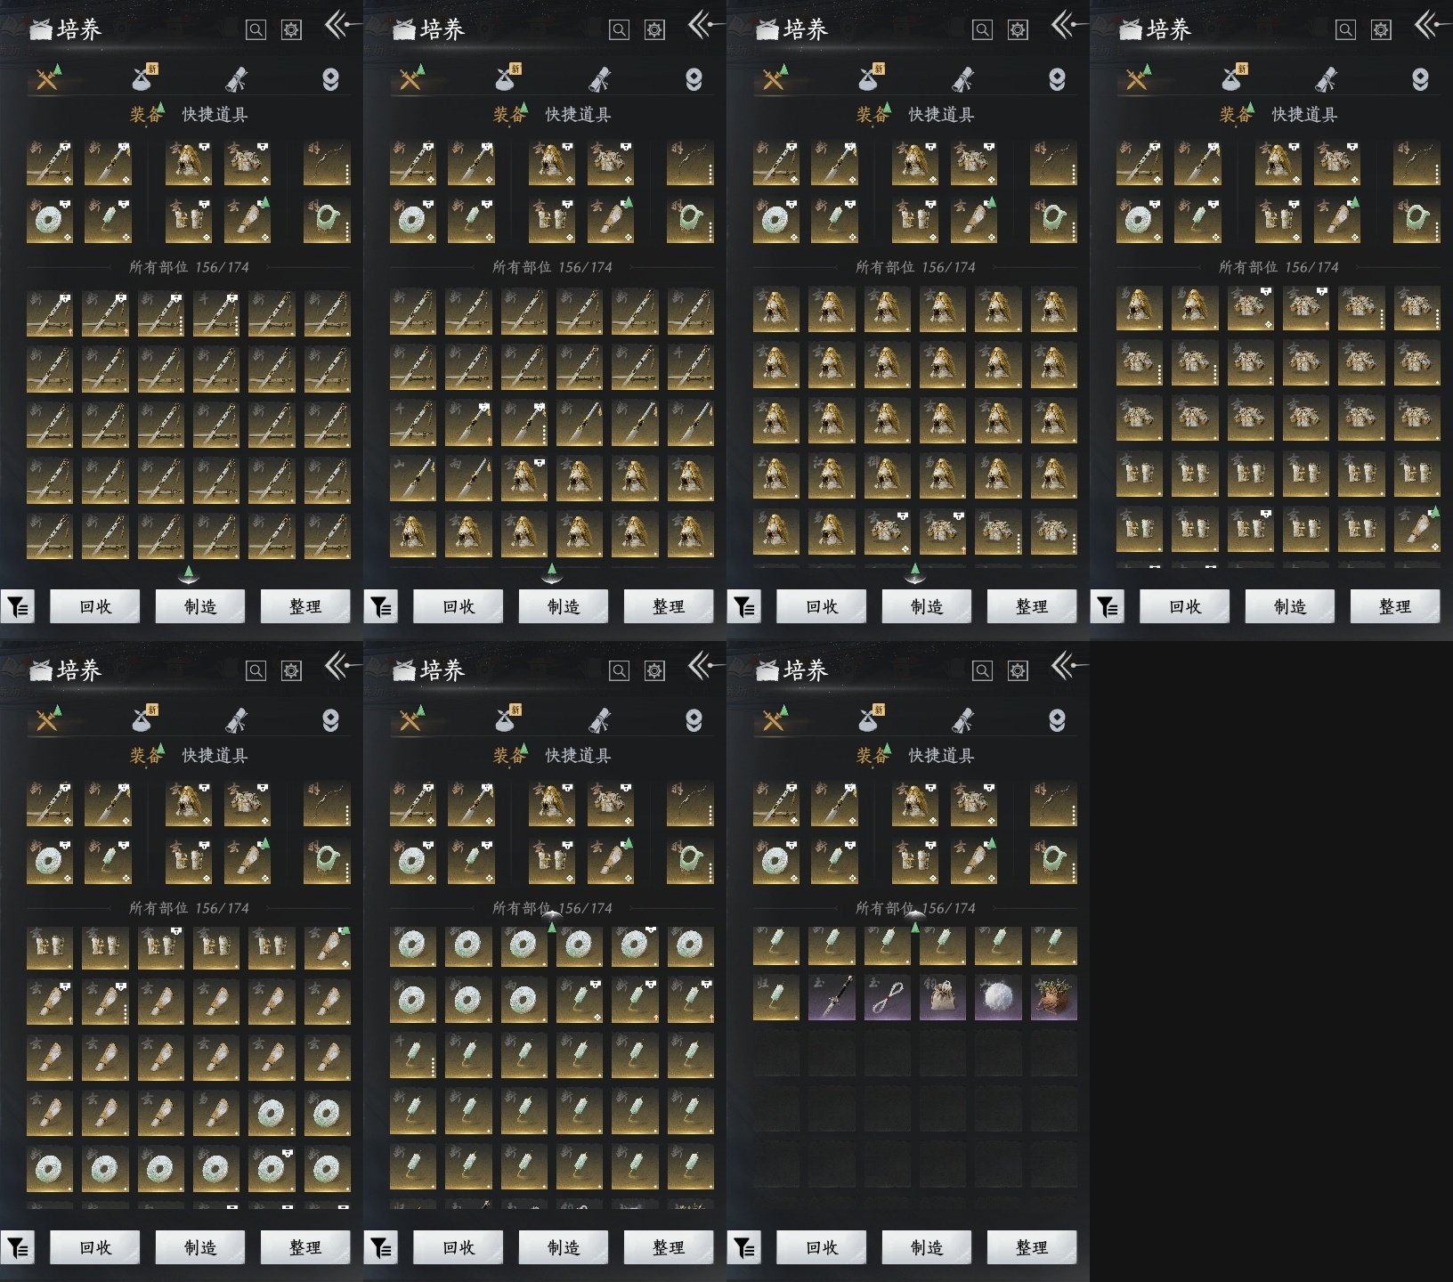Image resolution: width=1453 pixels, height=1282 pixels.
Task: Open scroll tab in the purple-items panel
Action: [x=962, y=719]
